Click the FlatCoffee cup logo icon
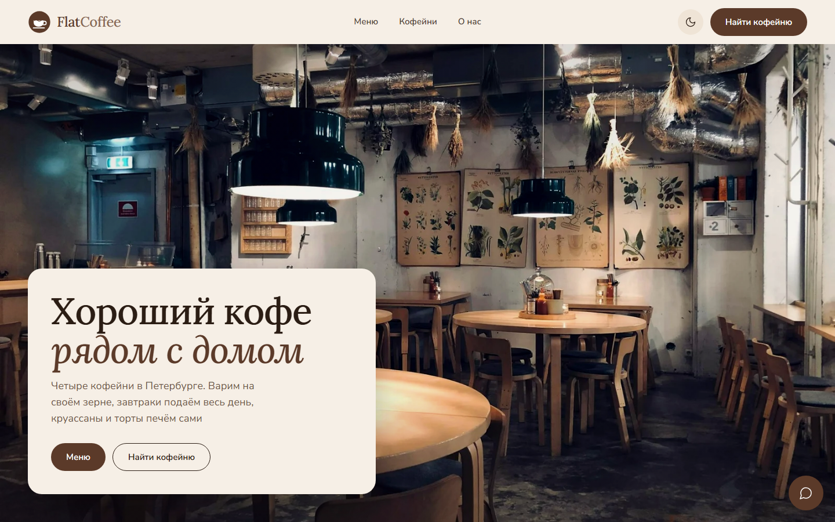Viewport: 835px width, 522px height. tap(39, 22)
